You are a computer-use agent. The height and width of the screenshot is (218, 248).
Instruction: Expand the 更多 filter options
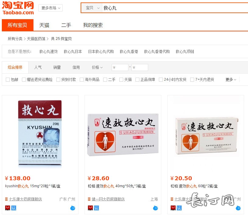(x=231, y=79)
